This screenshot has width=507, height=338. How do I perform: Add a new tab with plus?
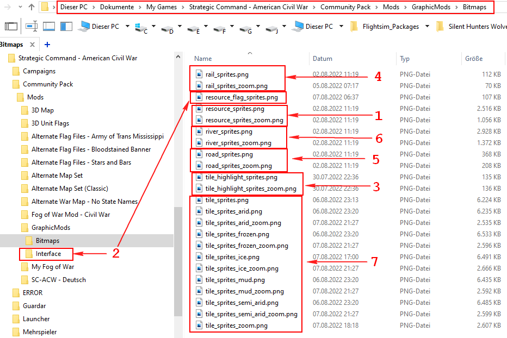click(x=47, y=44)
